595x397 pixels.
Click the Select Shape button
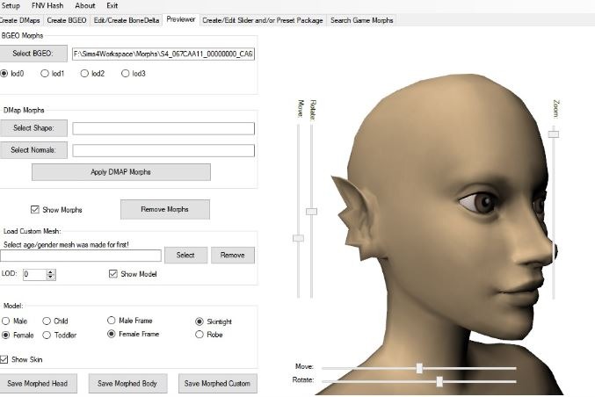tap(33, 128)
